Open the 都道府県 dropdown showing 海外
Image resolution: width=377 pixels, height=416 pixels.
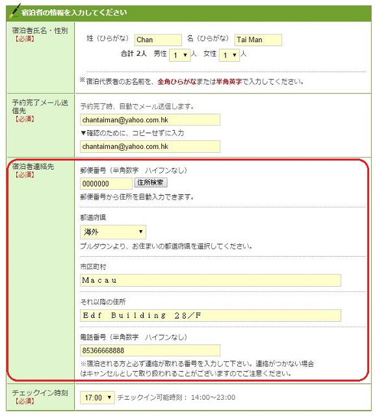tap(113, 232)
